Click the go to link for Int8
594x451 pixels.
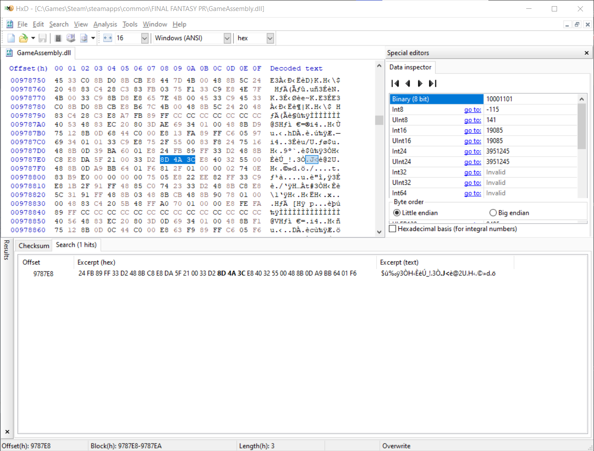click(x=473, y=110)
